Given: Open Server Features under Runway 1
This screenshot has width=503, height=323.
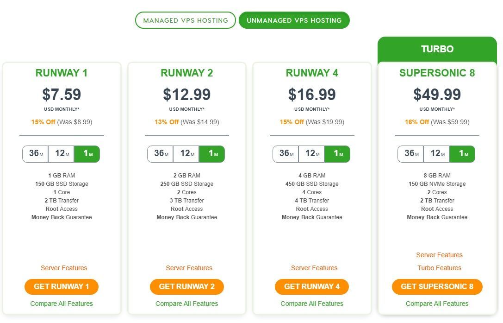Looking at the screenshot, I should pyautogui.click(x=64, y=268).
